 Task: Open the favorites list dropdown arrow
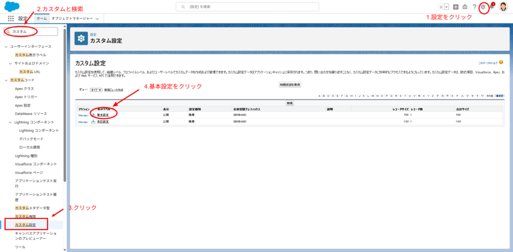446,7
